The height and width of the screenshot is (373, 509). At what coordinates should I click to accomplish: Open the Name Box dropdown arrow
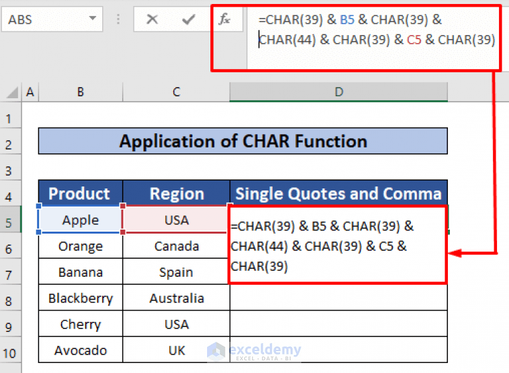pos(93,19)
